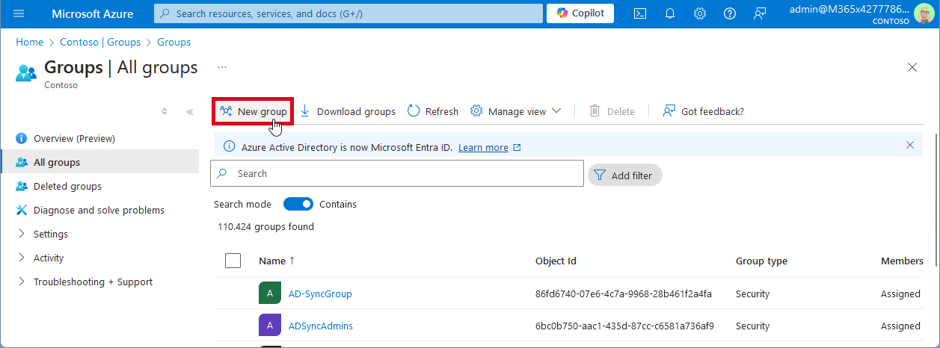The height and width of the screenshot is (348, 940).
Task: Open the Azure portal hamburger menu
Action: (x=19, y=13)
